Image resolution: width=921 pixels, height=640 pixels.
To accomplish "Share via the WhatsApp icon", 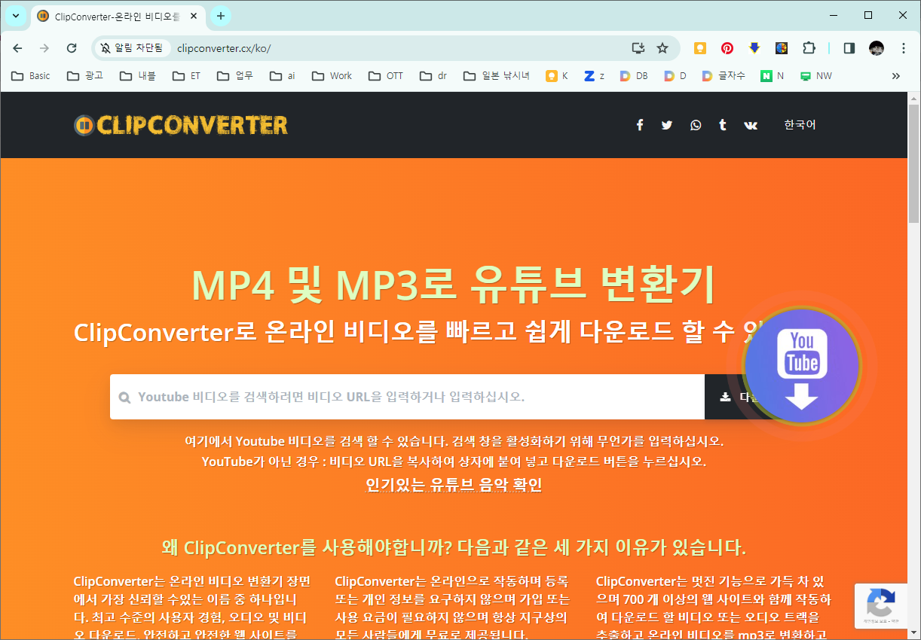I will tap(695, 125).
